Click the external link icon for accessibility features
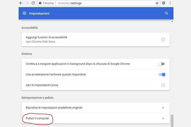The width and height of the screenshot is (191, 127). coord(163,40)
